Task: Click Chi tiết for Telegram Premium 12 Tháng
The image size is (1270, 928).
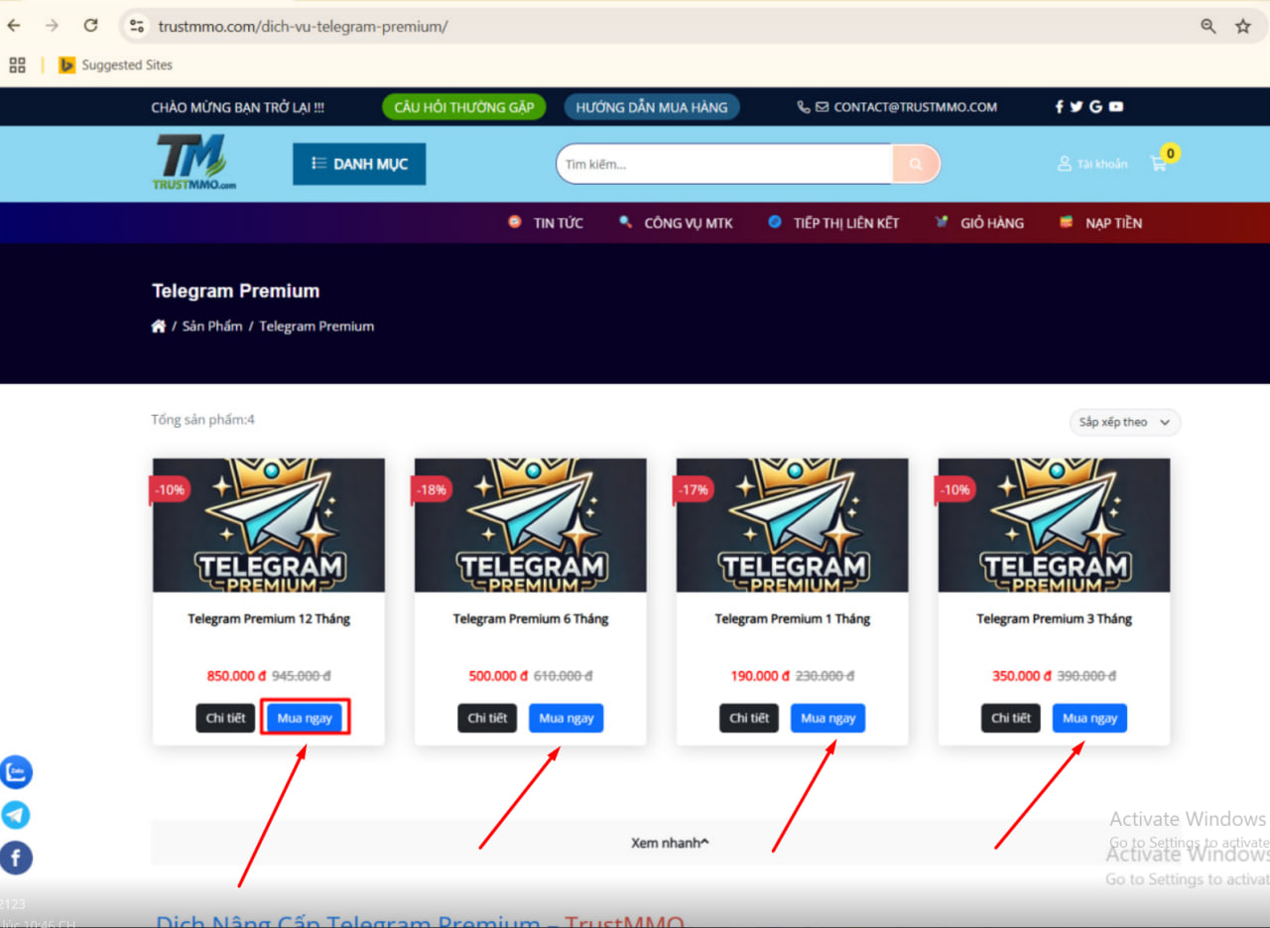Action: 225,718
